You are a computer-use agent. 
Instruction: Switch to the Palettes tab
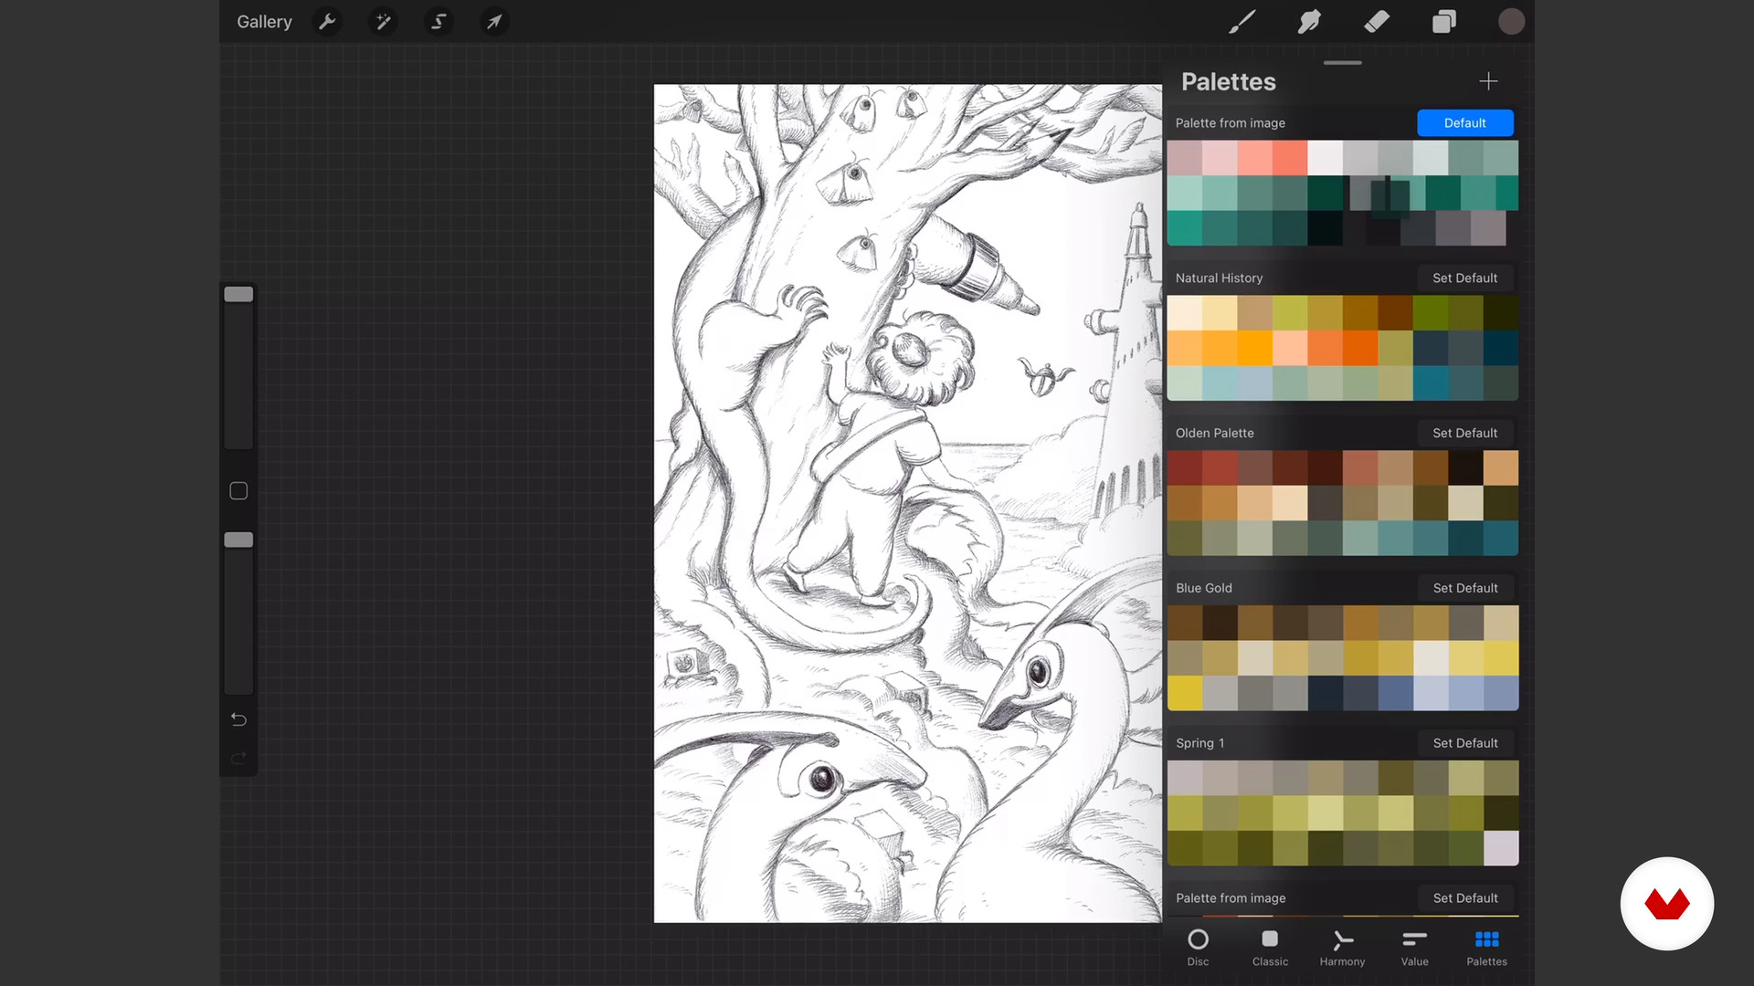pos(1486,947)
